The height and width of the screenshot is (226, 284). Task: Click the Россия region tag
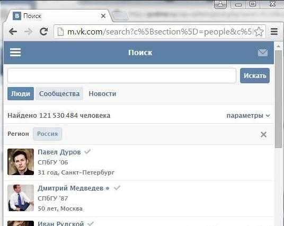tap(48, 134)
